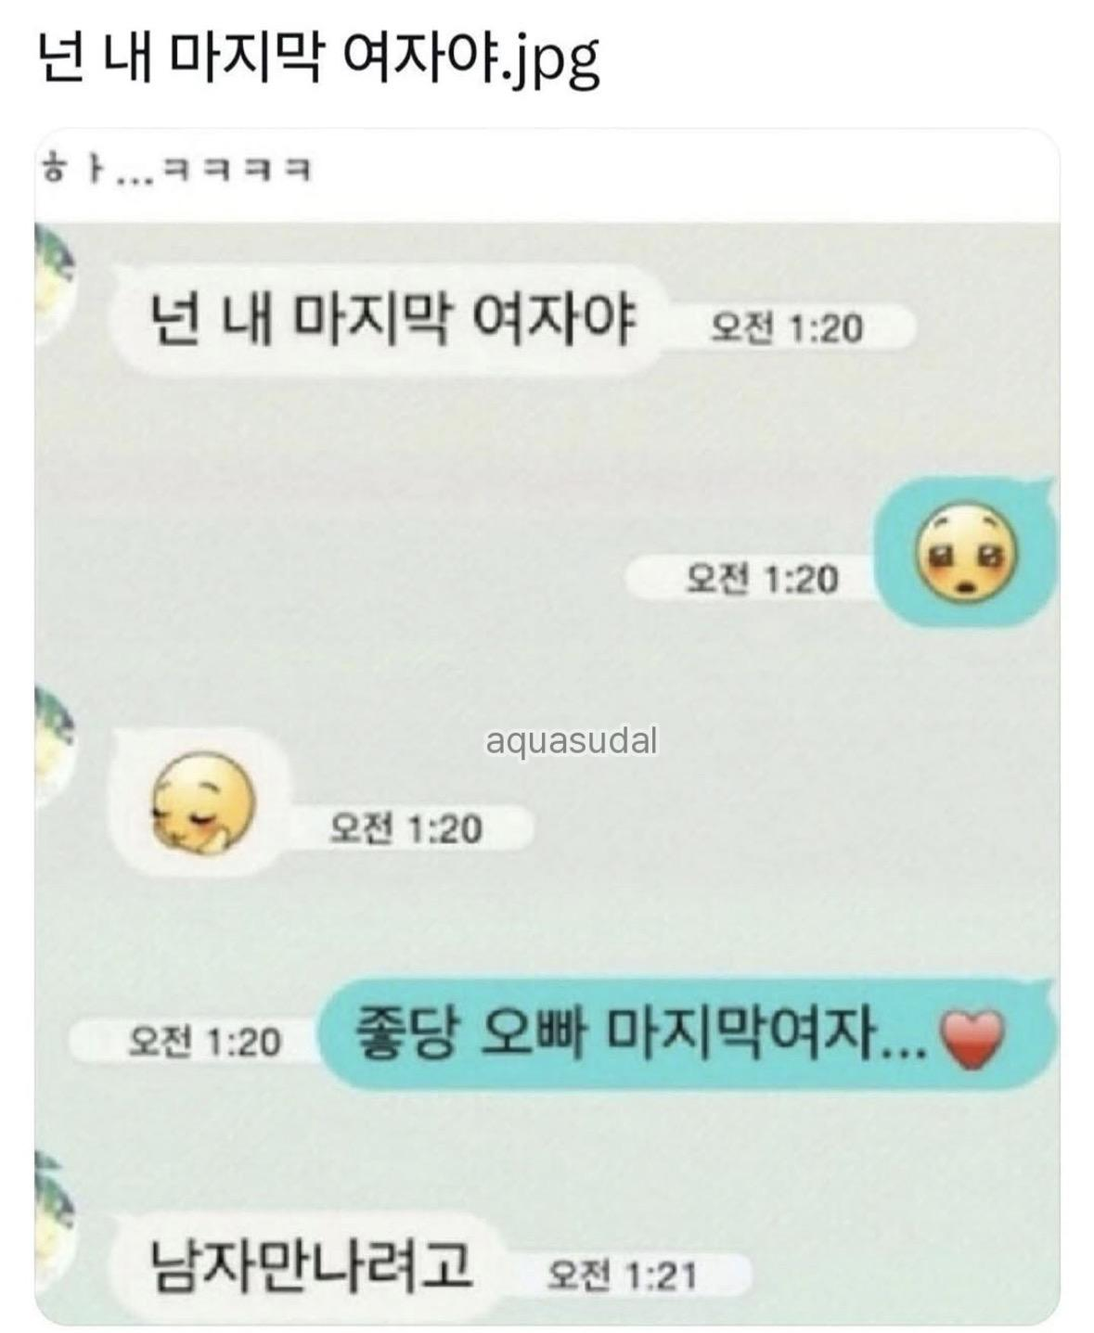Image resolution: width=1094 pixels, height=1333 pixels.
Task: Click the 오전 1:21 timestamp
Action: (622, 1275)
